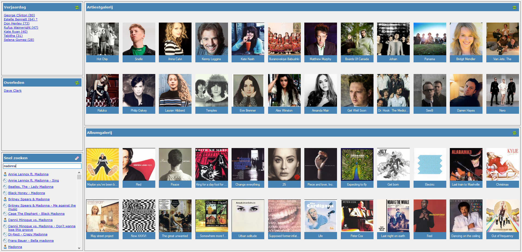Refresh the Artiestgalerij panel
The width and height of the screenshot is (522, 252).
pos(514,7)
